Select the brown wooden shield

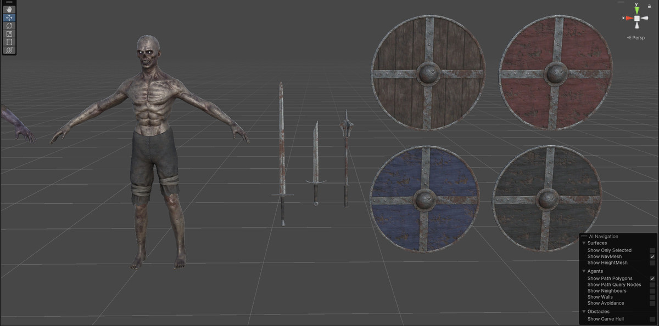point(428,73)
